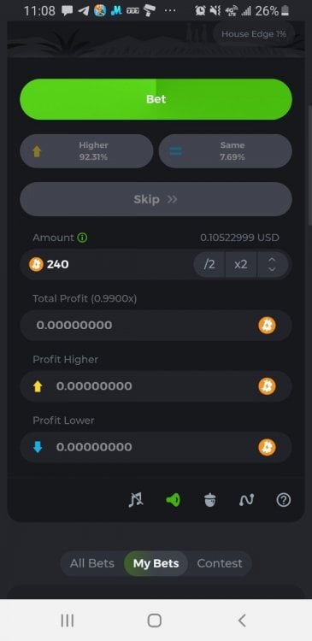The height and width of the screenshot is (641, 312).
Task: Click the amount up/down stepper arrows
Action: point(273,264)
